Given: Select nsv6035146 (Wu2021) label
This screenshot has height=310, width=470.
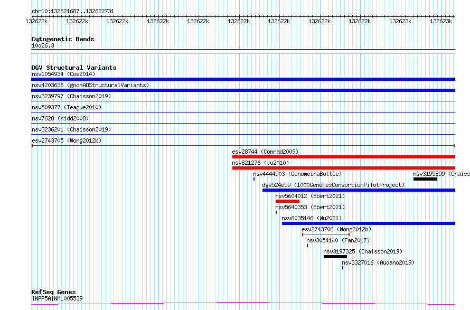Looking at the screenshot, I should [312, 218].
